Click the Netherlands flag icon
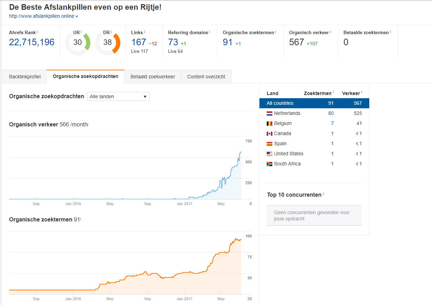 coord(269,113)
